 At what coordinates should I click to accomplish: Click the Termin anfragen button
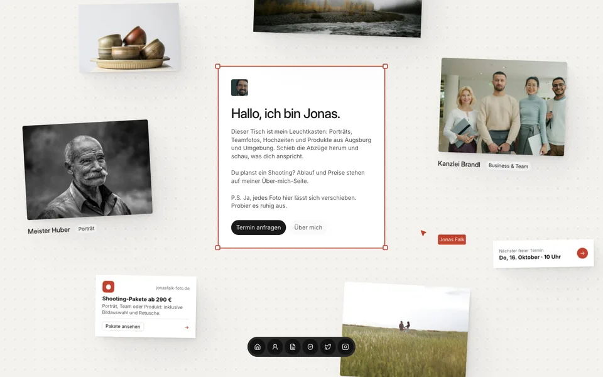click(x=258, y=227)
